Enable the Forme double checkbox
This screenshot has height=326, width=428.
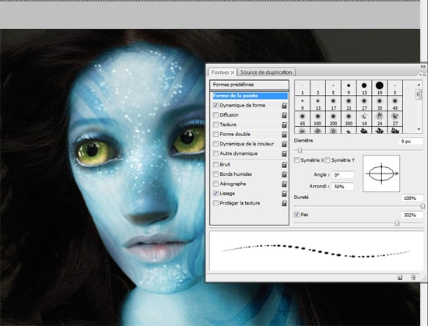click(216, 135)
